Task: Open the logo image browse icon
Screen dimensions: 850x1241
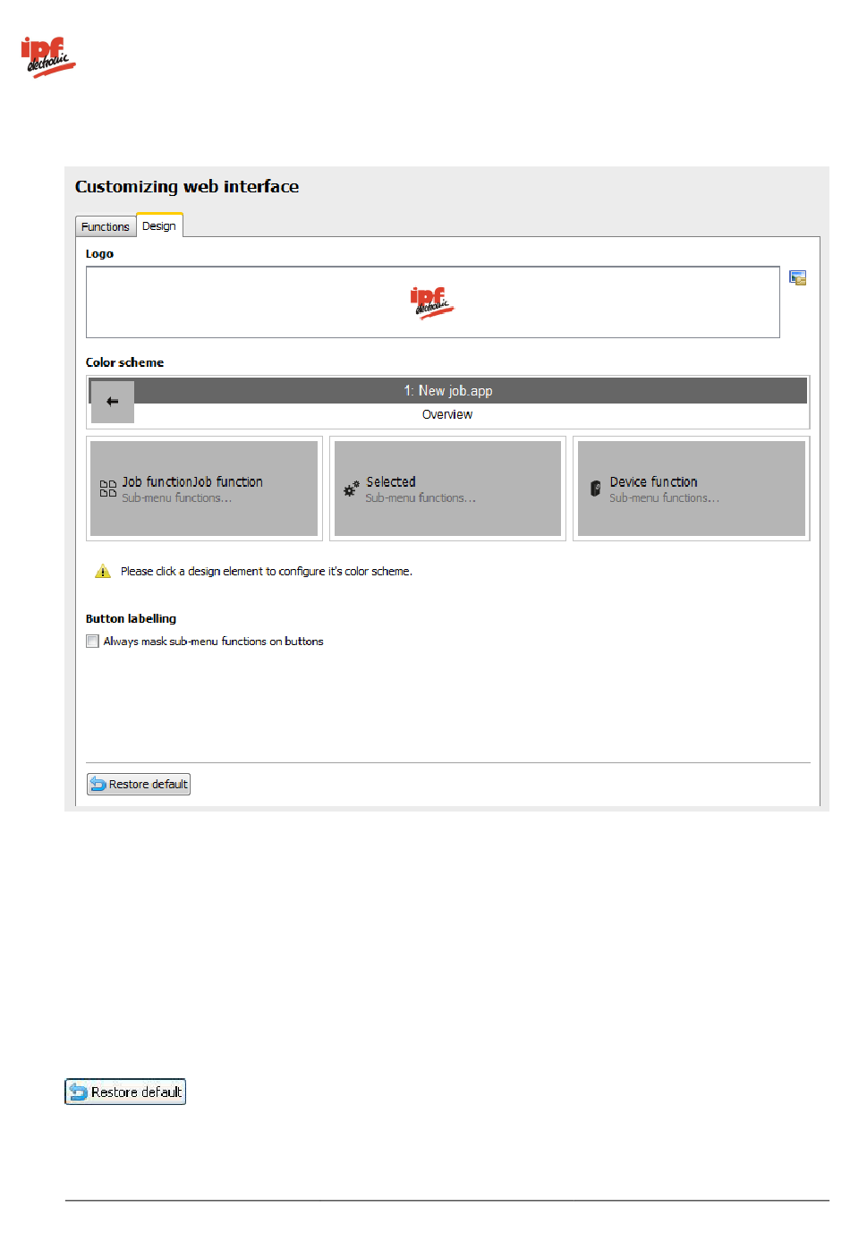Action: click(798, 278)
